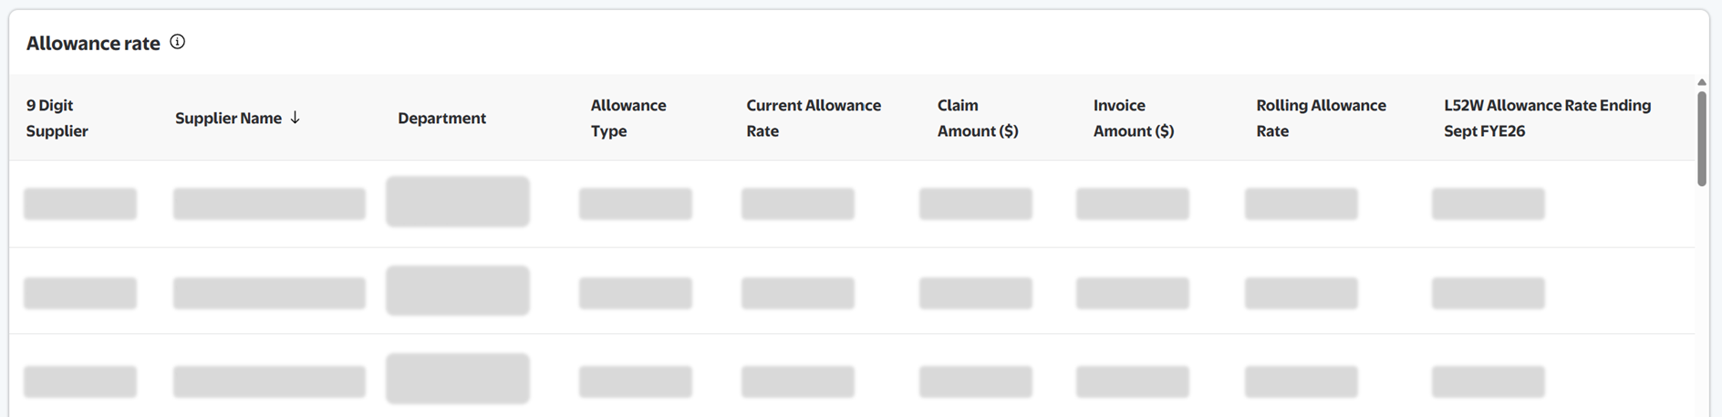
Task: Click the L52W Allowance Rate Ending header
Action: [1547, 118]
